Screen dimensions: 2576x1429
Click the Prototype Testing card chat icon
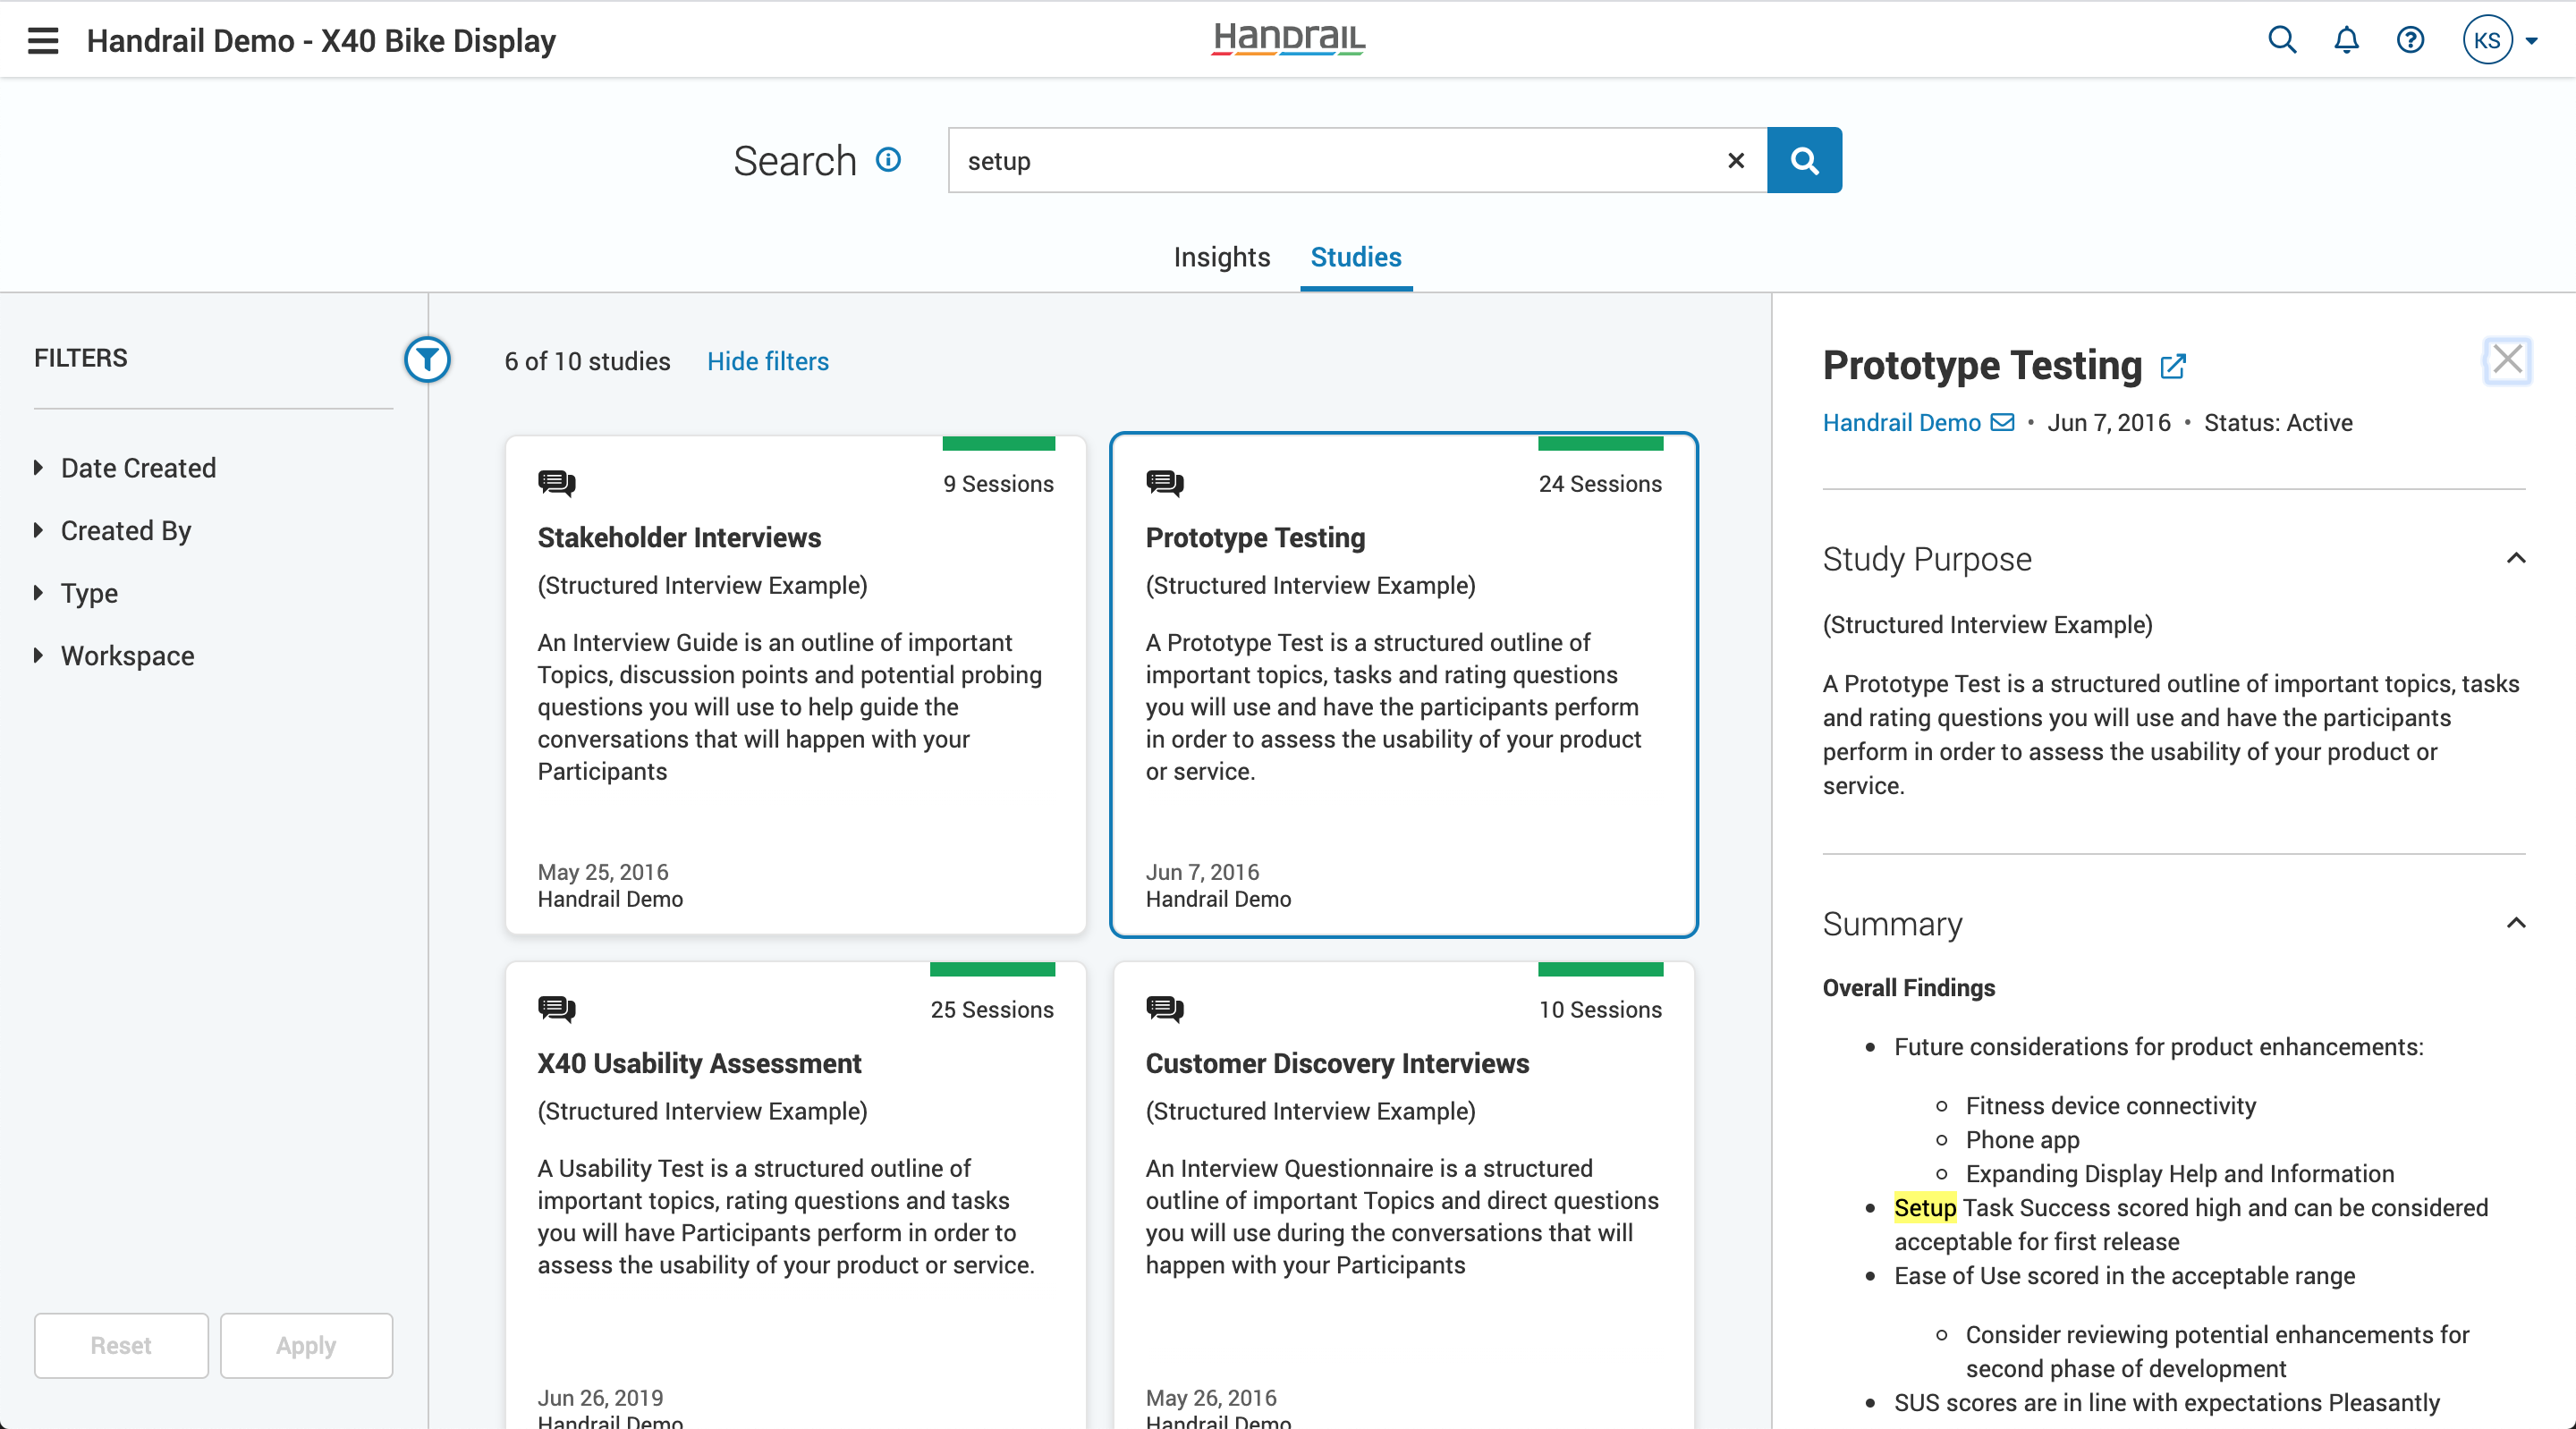tap(1164, 483)
